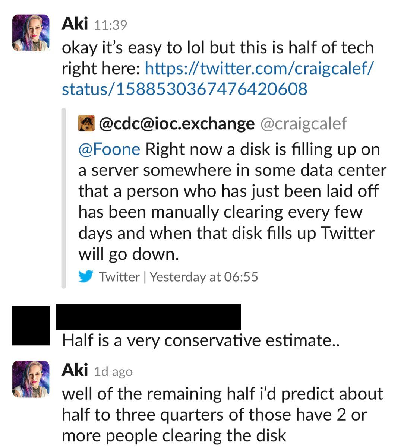The height and width of the screenshot is (447, 404).
Task: Click Aki's avatar beside the "1d ago" message
Action: (31, 379)
